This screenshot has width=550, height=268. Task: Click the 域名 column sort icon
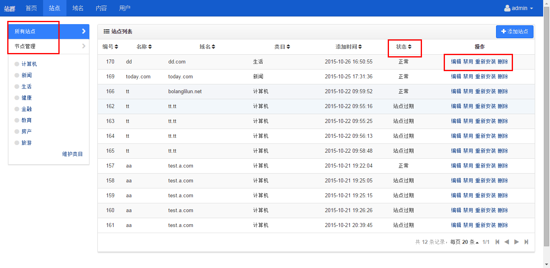(213, 47)
